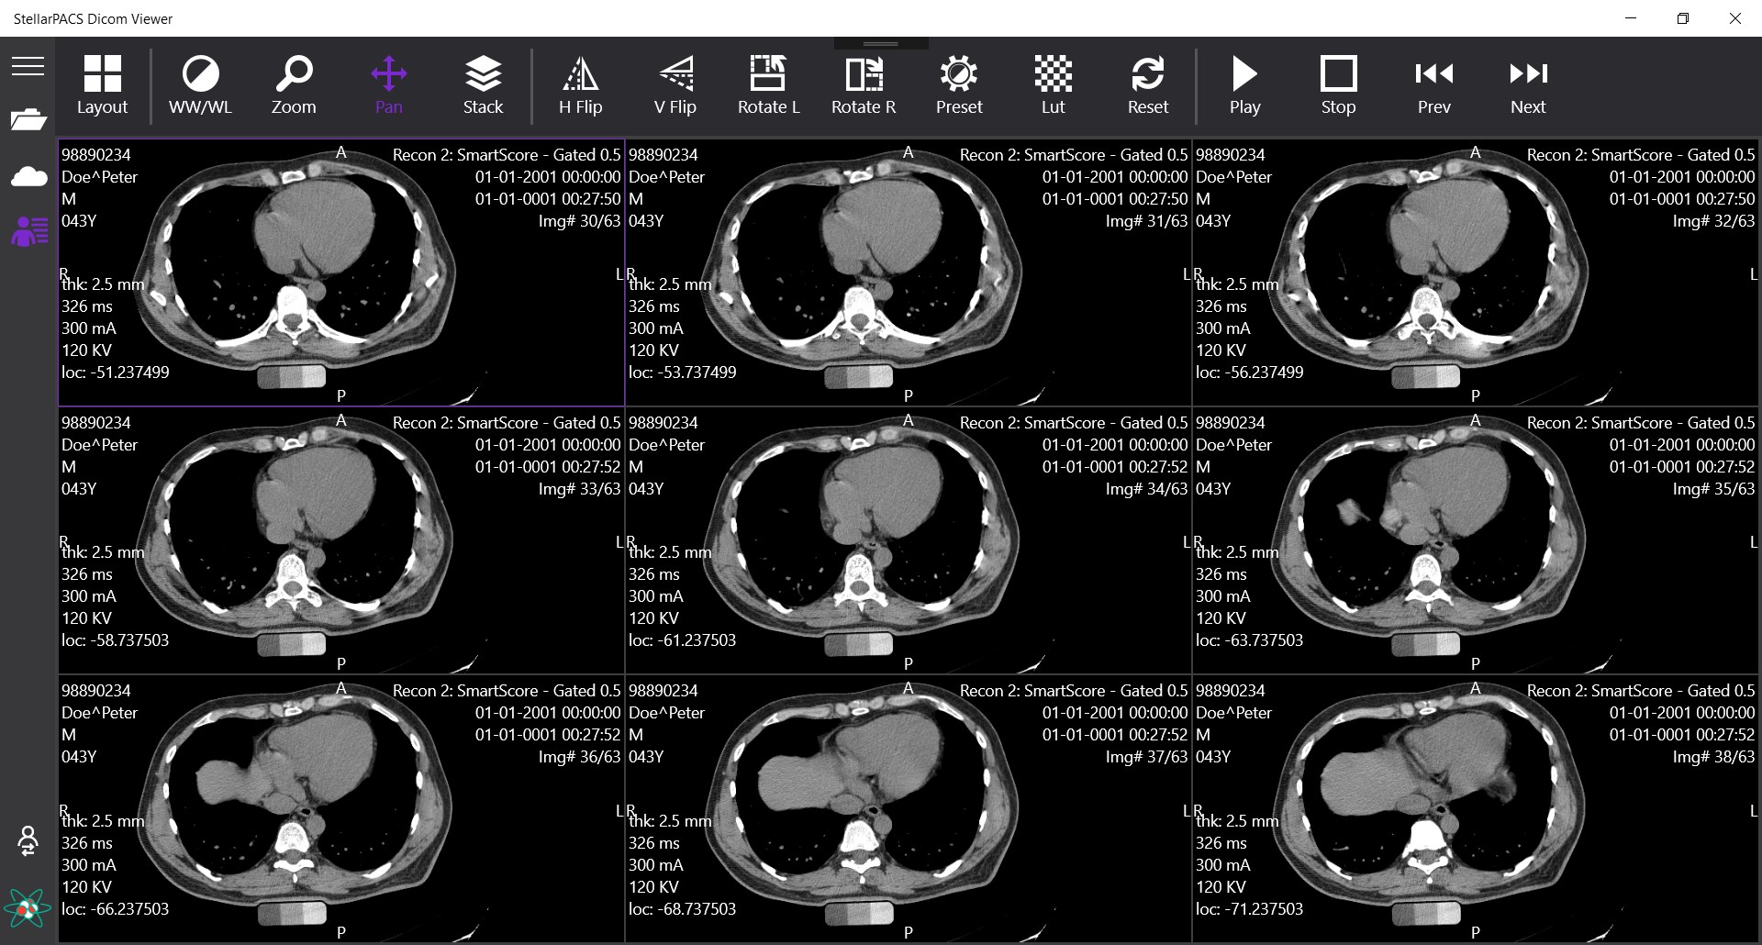Advance to the Next image series
The width and height of the screenshot is (1762, 945).
coord(1527,85)
